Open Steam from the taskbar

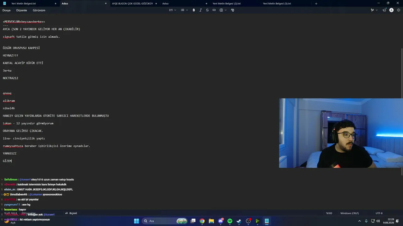(x=239, y=221)
